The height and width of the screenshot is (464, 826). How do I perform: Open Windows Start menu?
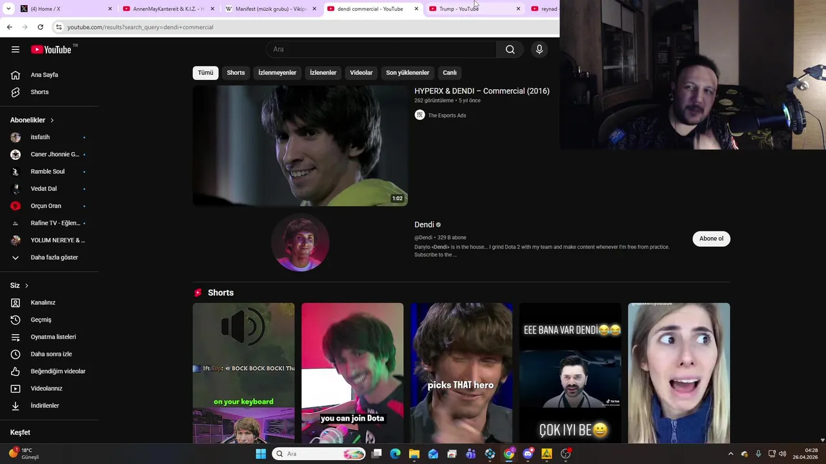pyautogui.click(x=261, y=454)
